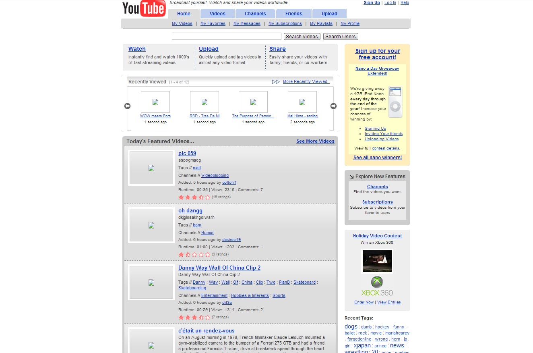Open My Favorites submenu link
This screenshot has width=533, height=353.
tap(213, 24)
